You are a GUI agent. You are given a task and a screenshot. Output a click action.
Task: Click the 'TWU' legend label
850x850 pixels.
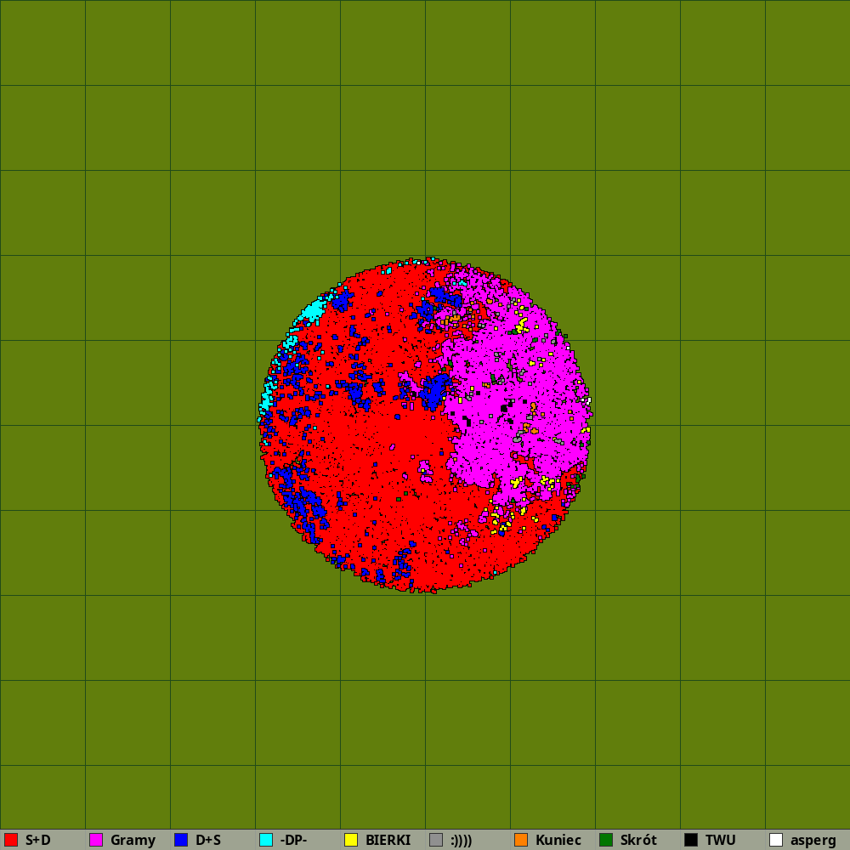point(721,840)
